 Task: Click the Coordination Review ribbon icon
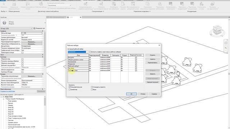182,4
